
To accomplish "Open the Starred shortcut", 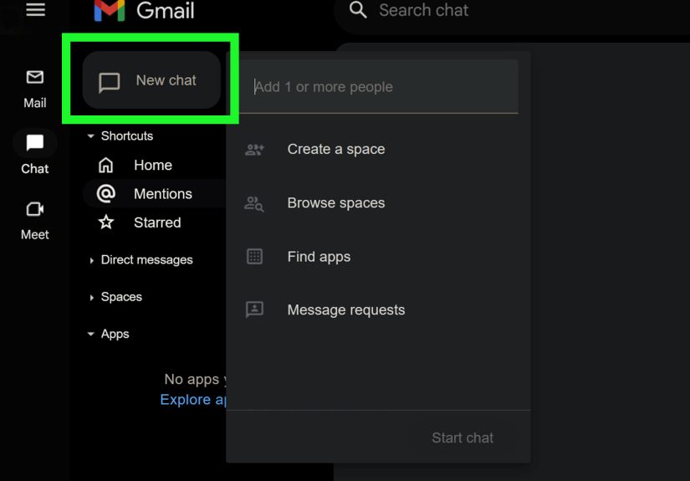I will point(153,223).
